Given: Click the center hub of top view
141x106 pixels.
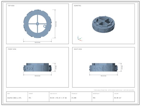Looking at the screenshot, I should tap(37, 24).
